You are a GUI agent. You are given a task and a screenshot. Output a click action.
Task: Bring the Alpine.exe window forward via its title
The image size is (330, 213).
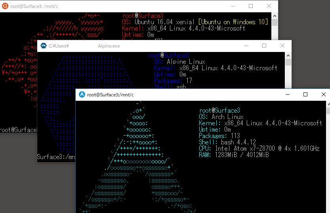click(109, 46)
